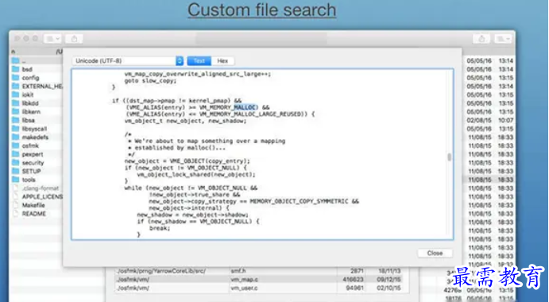Click the window title bar field
Image resolution: width=549 pixels, height=302 pixels.
click(x=261, y=38)
